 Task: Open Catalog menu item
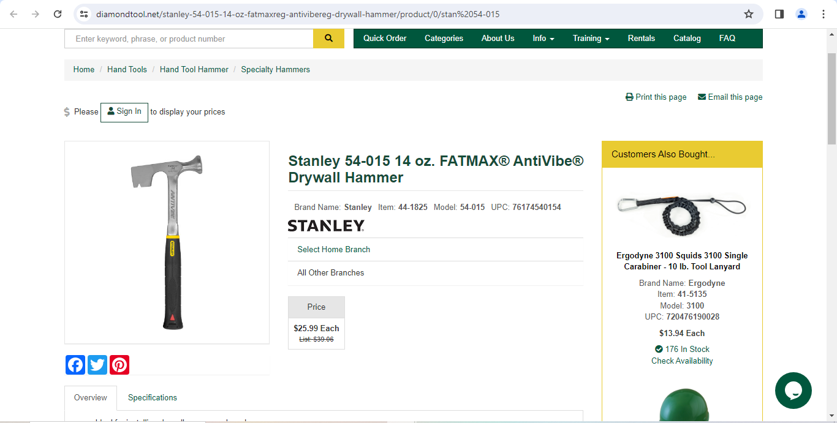(x=687, y=38)
